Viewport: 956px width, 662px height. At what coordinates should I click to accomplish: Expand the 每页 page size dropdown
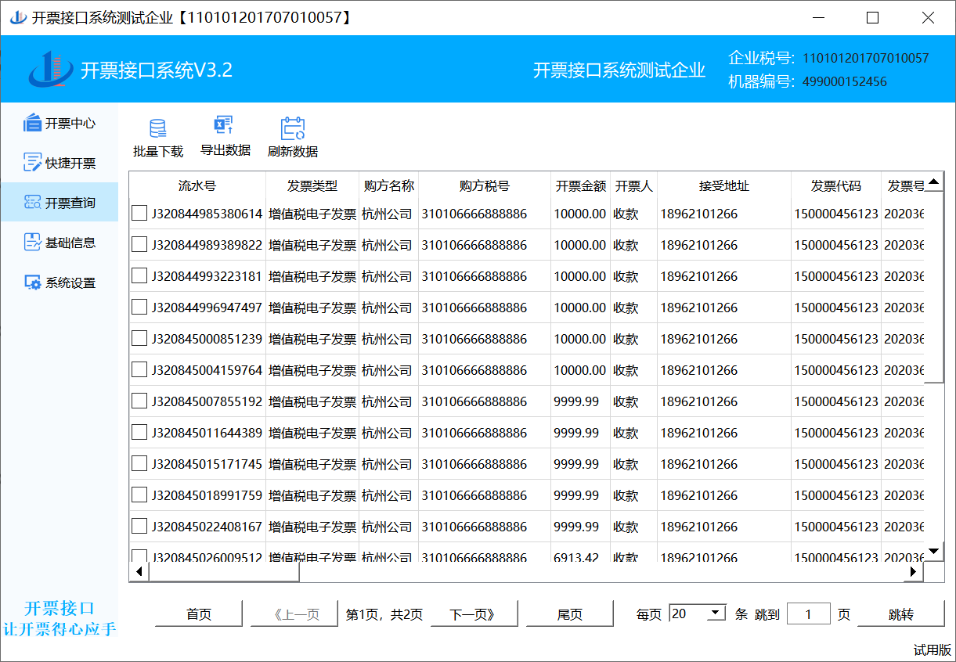(716, 613)
